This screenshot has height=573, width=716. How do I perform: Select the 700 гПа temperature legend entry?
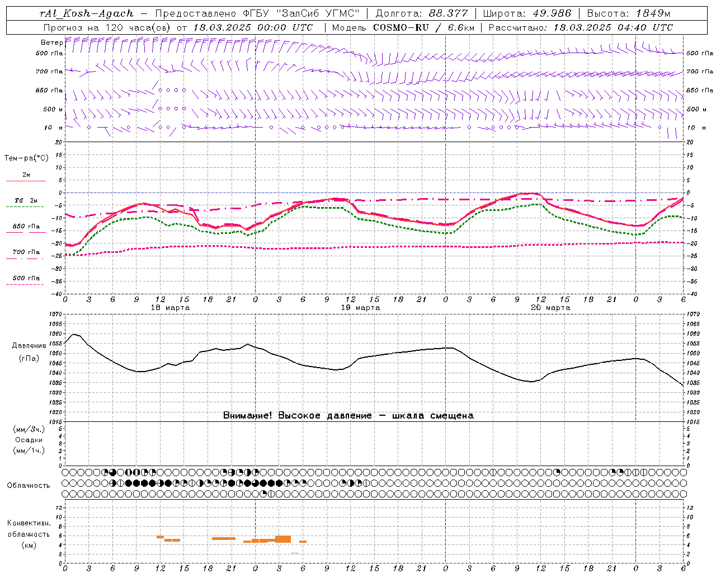pyautogui.click(x=26, y=252)
